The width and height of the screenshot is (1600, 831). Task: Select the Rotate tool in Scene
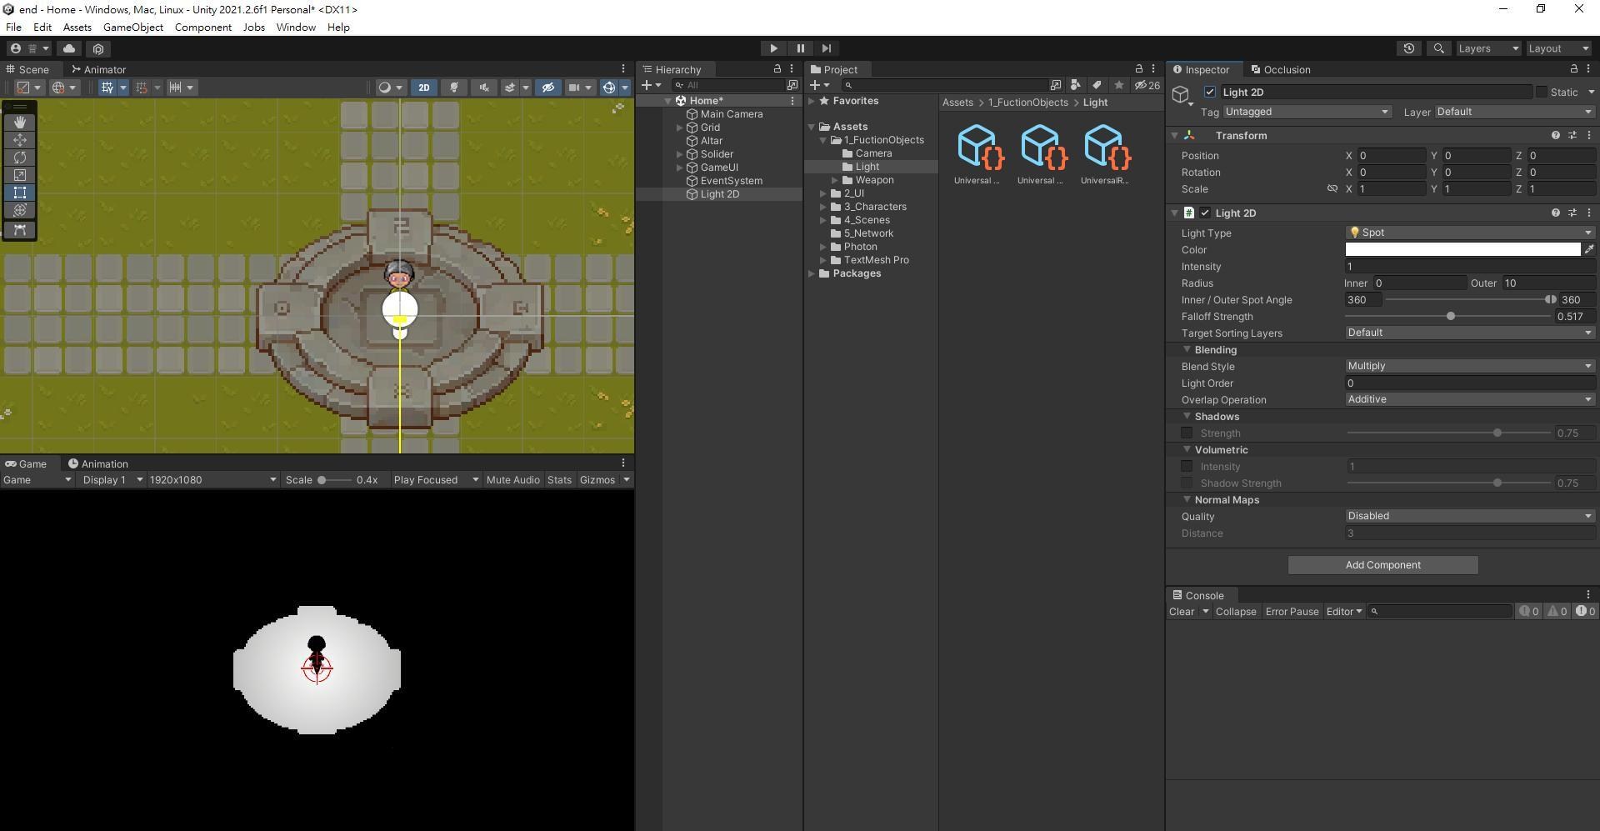click(x=20, y=157)
